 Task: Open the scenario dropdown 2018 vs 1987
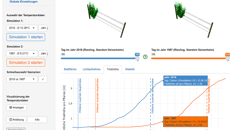22,79
